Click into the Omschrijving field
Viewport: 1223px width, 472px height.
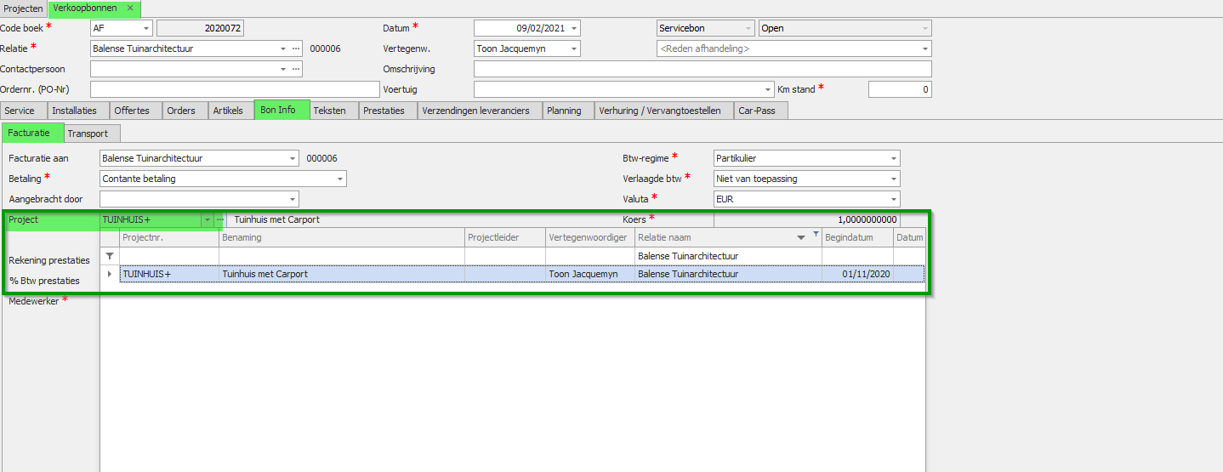click(703, 69)
